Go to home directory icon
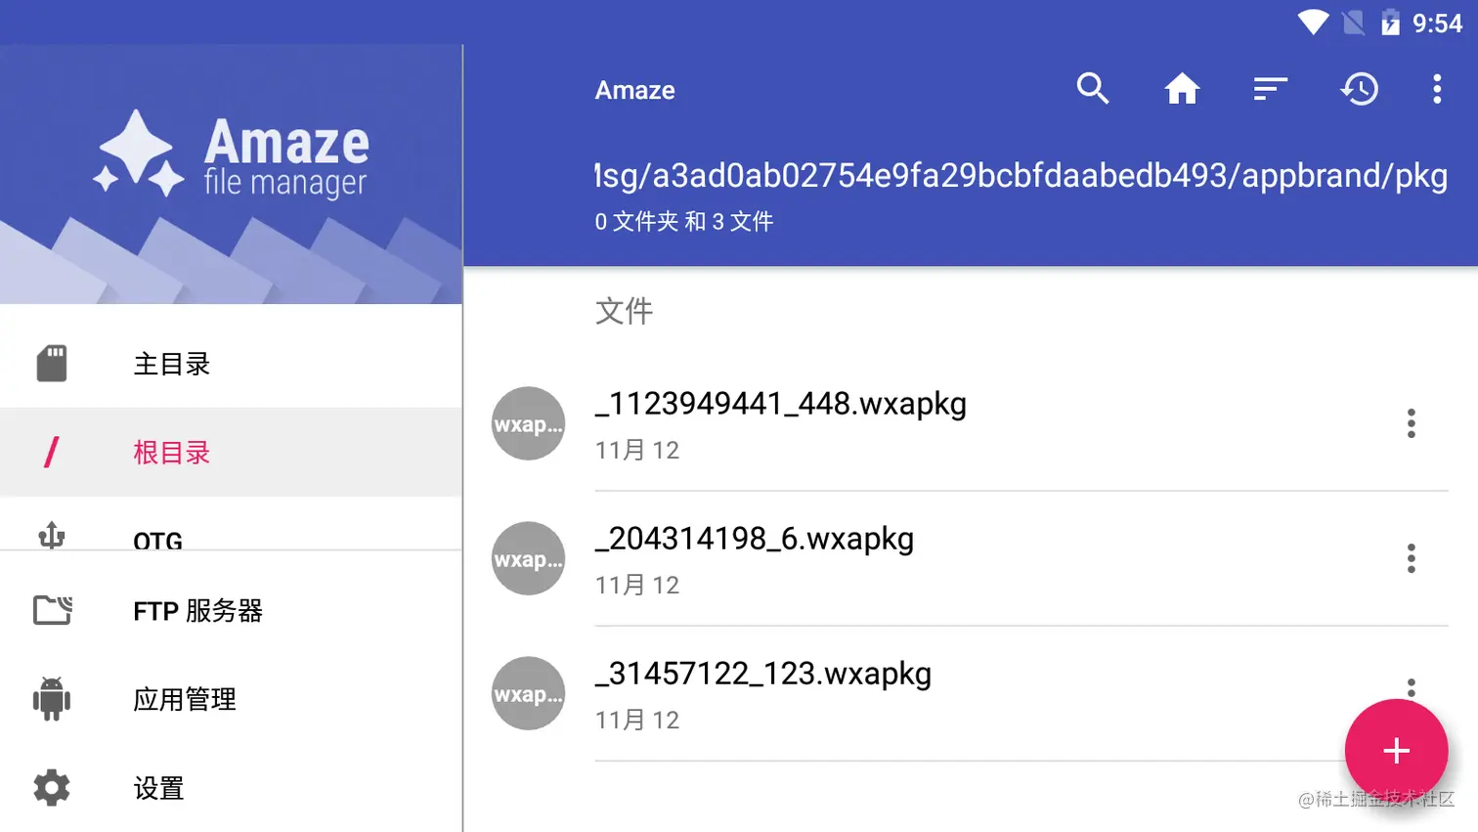Screen dimensions: 1478x832 point(1182,89)
